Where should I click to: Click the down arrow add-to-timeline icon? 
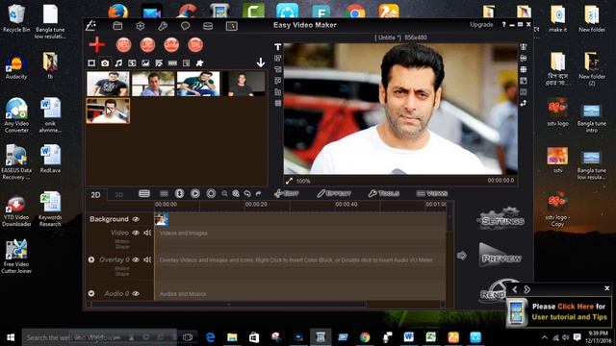tap(261, 62)
